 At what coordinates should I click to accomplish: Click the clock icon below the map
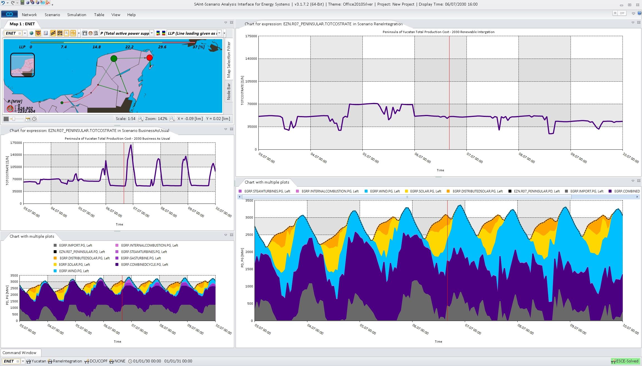click(34, 119)
